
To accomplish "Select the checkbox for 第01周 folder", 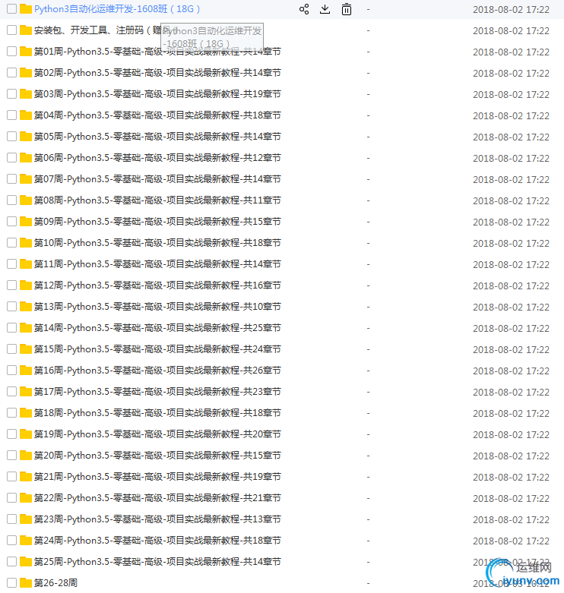I will point(11,52).
